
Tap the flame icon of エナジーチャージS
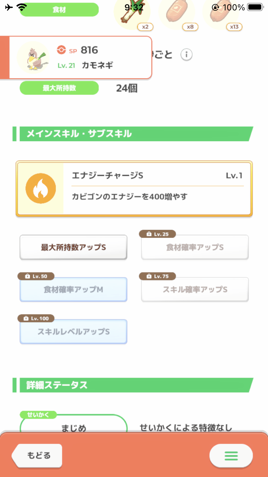click(40, 188)
